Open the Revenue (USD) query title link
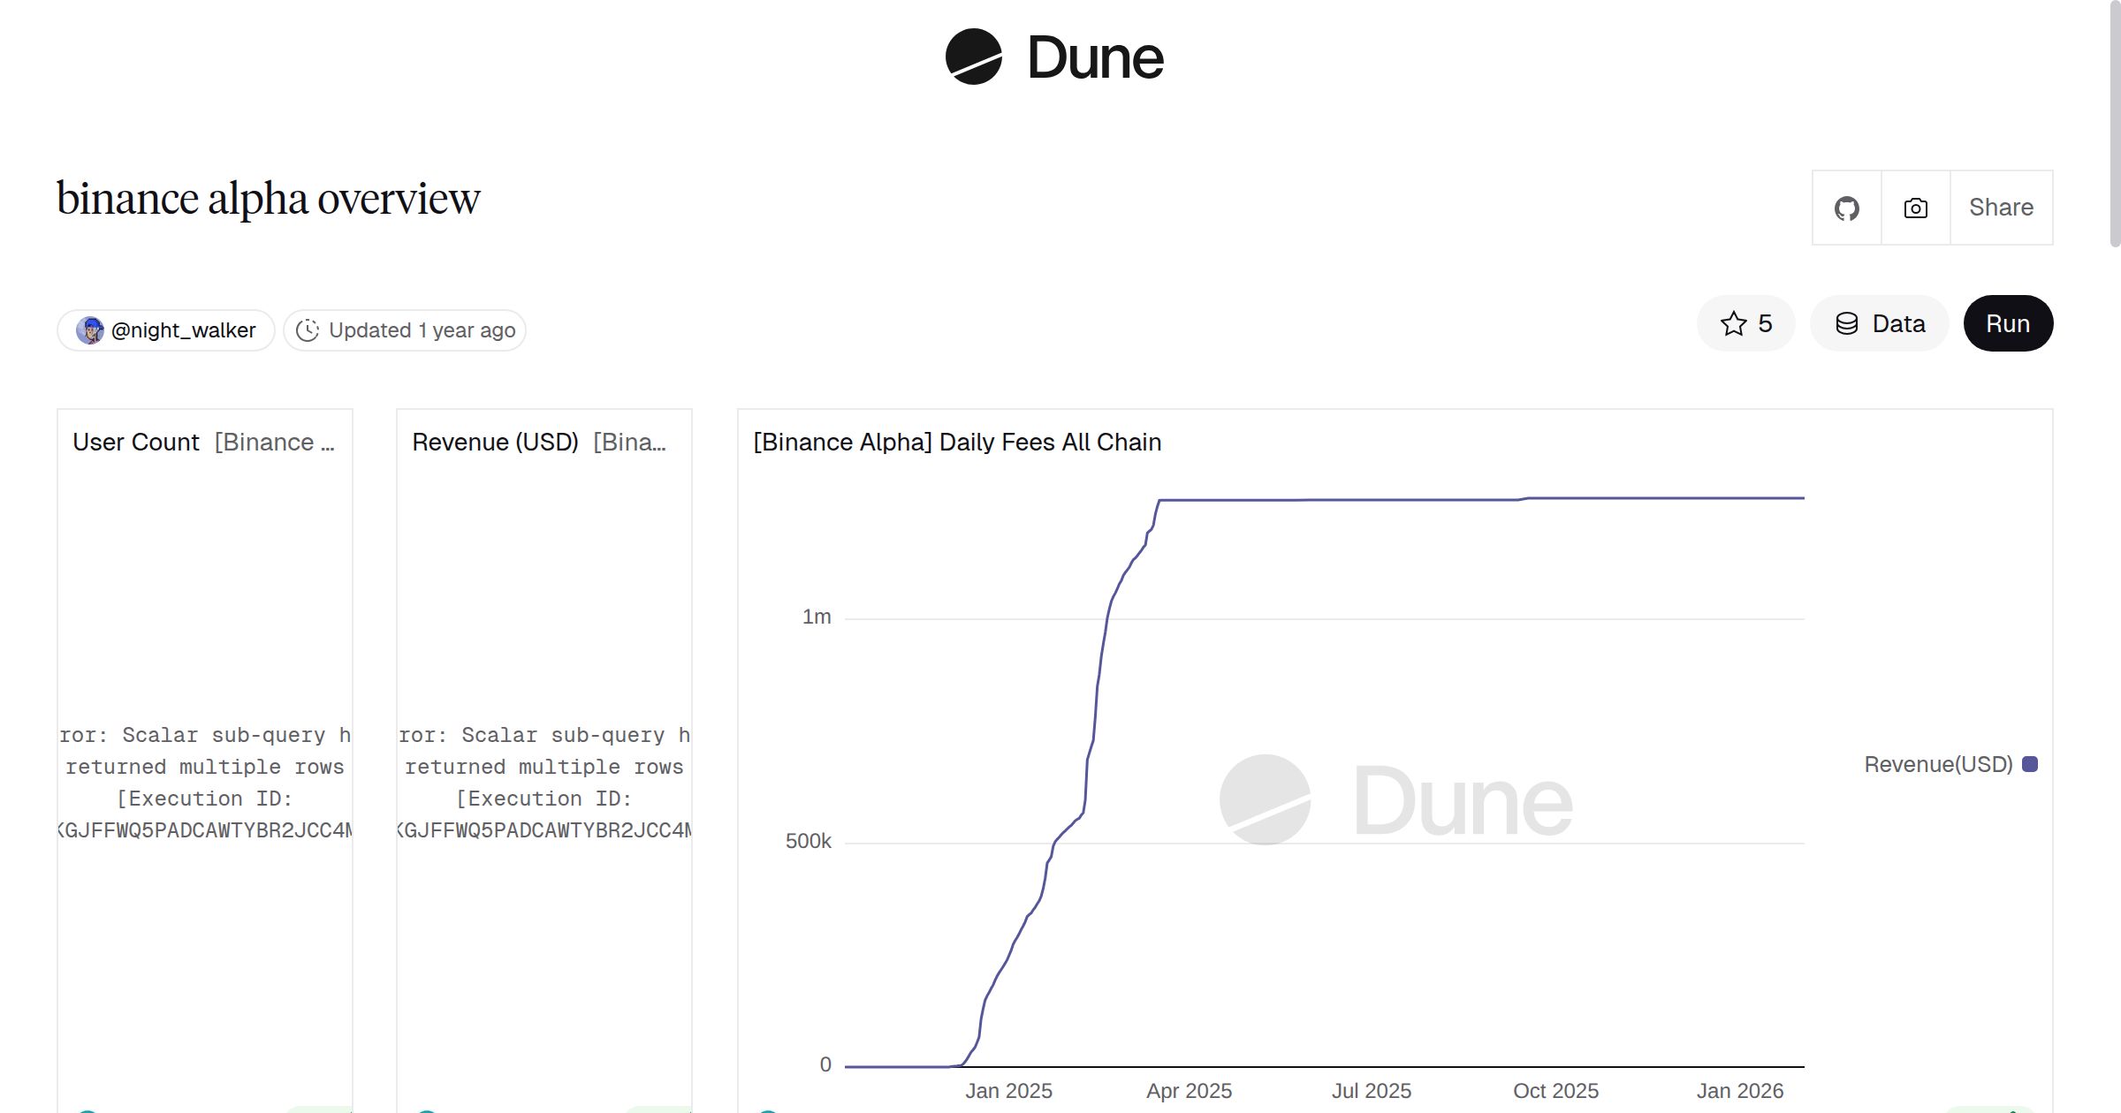Viewport: 2121px width, 1113px height. (x=495, y=442)
